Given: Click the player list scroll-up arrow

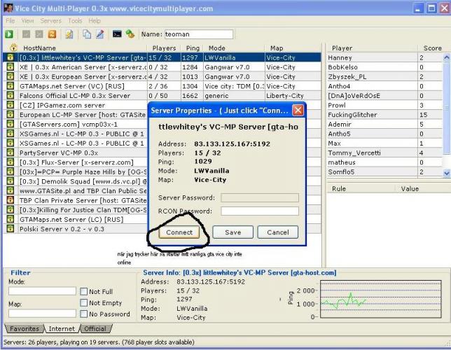Looking at the screenshot, I should click(x=447, y=57).
